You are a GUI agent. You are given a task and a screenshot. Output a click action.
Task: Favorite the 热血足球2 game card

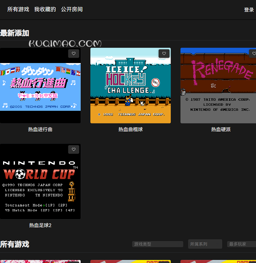73,150
